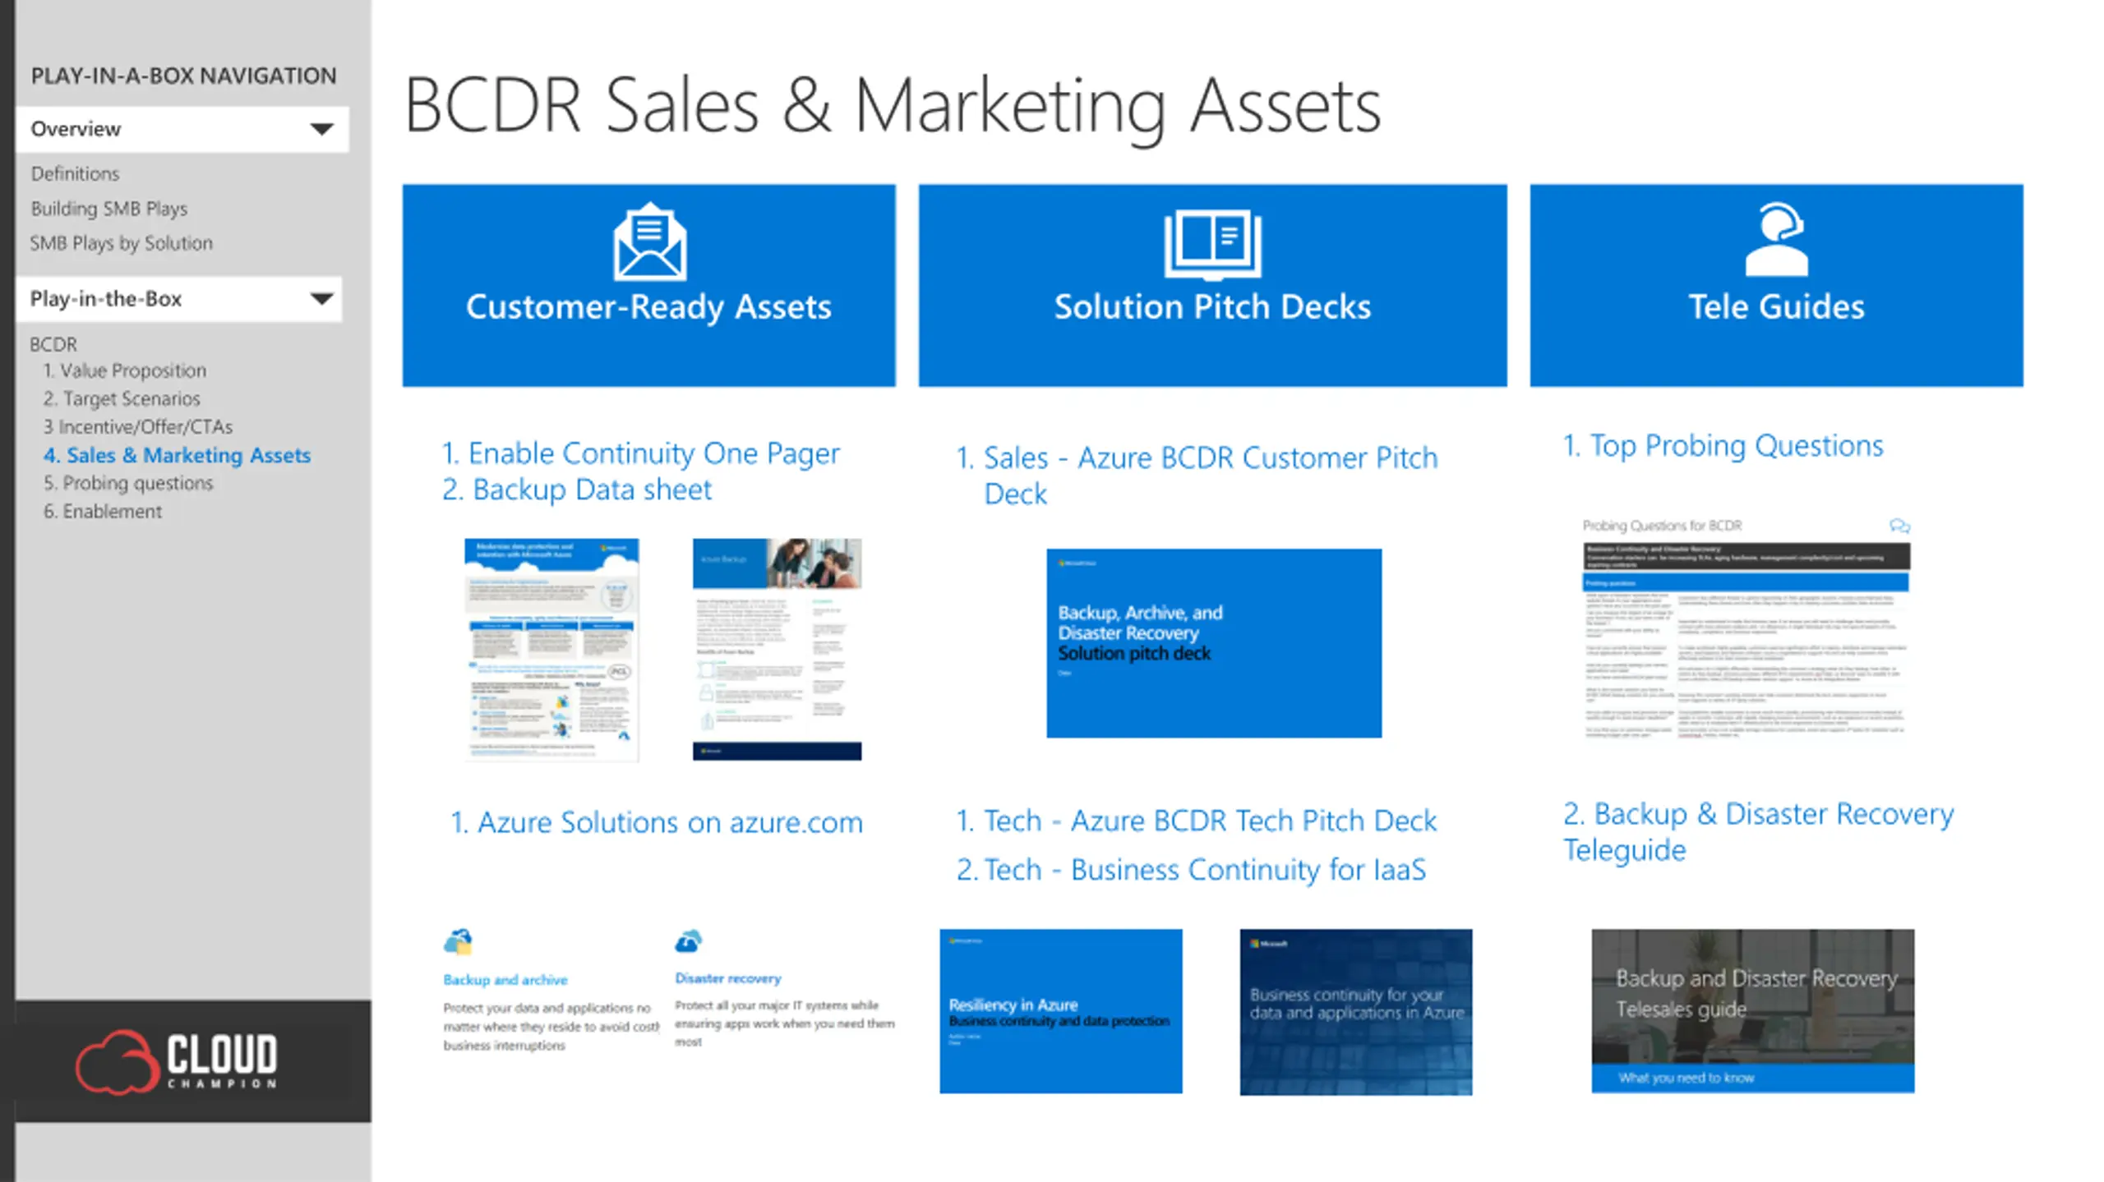The width and height of the screenshot is (2104, 1182).
Task: Click the Disaster recovery cloud icon
Action: [689, 941]
